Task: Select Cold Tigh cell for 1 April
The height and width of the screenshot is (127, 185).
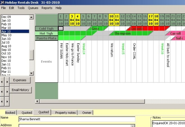Action: tap(61, 28)
